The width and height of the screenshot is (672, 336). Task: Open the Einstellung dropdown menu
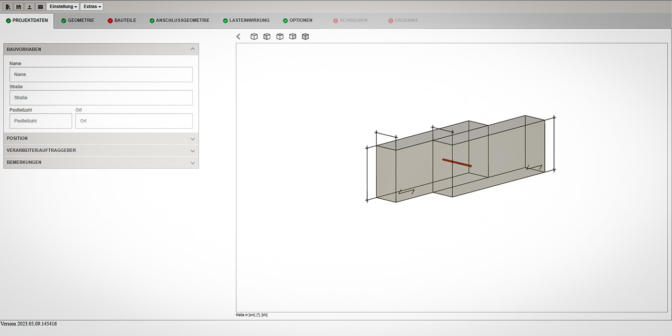(62, 6)
